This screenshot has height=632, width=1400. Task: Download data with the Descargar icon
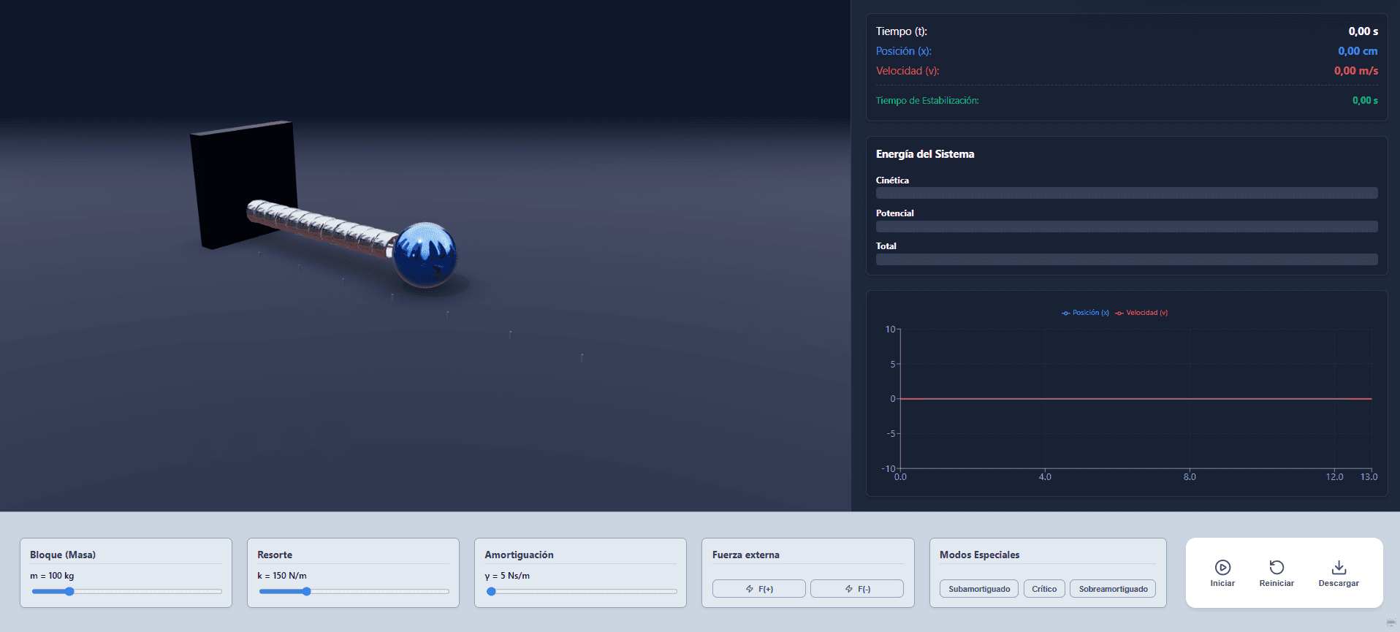click(x=1339, y=568)
